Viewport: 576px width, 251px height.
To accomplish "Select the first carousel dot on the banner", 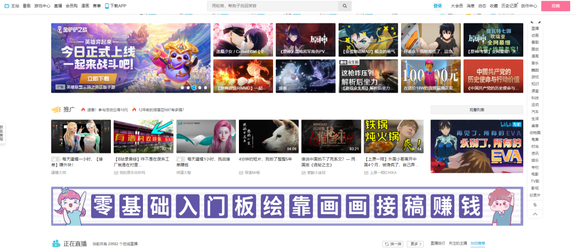I will (x=182, y=88).
